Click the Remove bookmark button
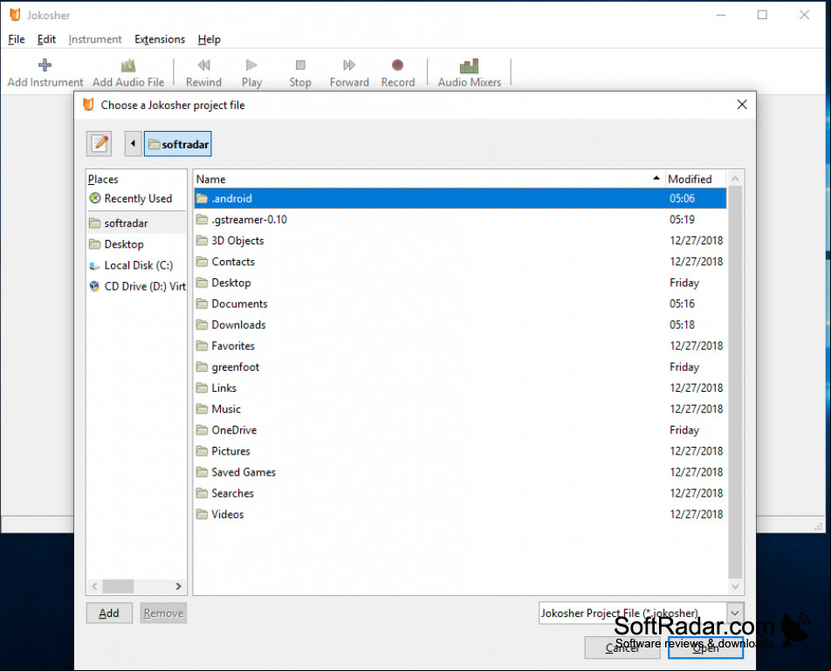Image resolution: width=831 pixels, height=671 pixels. [163, 613]
